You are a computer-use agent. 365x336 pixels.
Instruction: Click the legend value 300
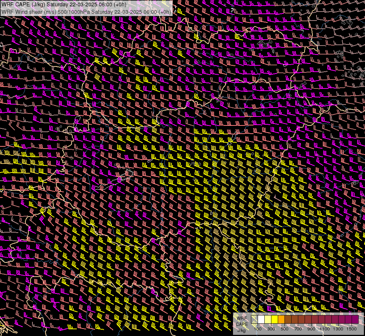click(x=271, y=329)
